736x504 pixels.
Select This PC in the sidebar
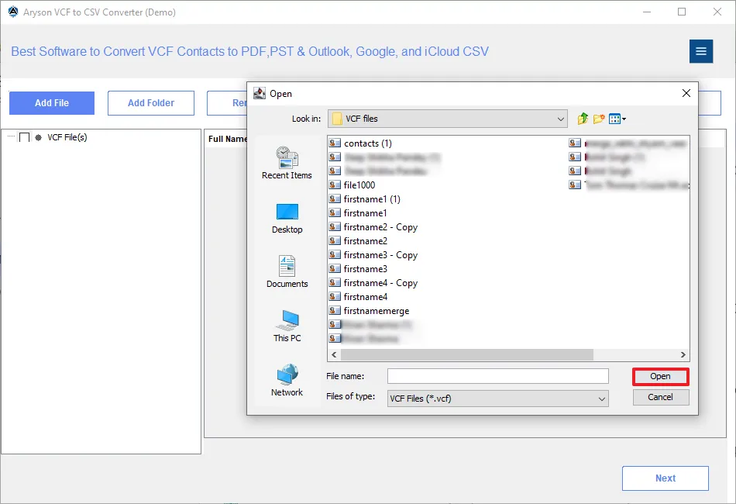[287, 326]
